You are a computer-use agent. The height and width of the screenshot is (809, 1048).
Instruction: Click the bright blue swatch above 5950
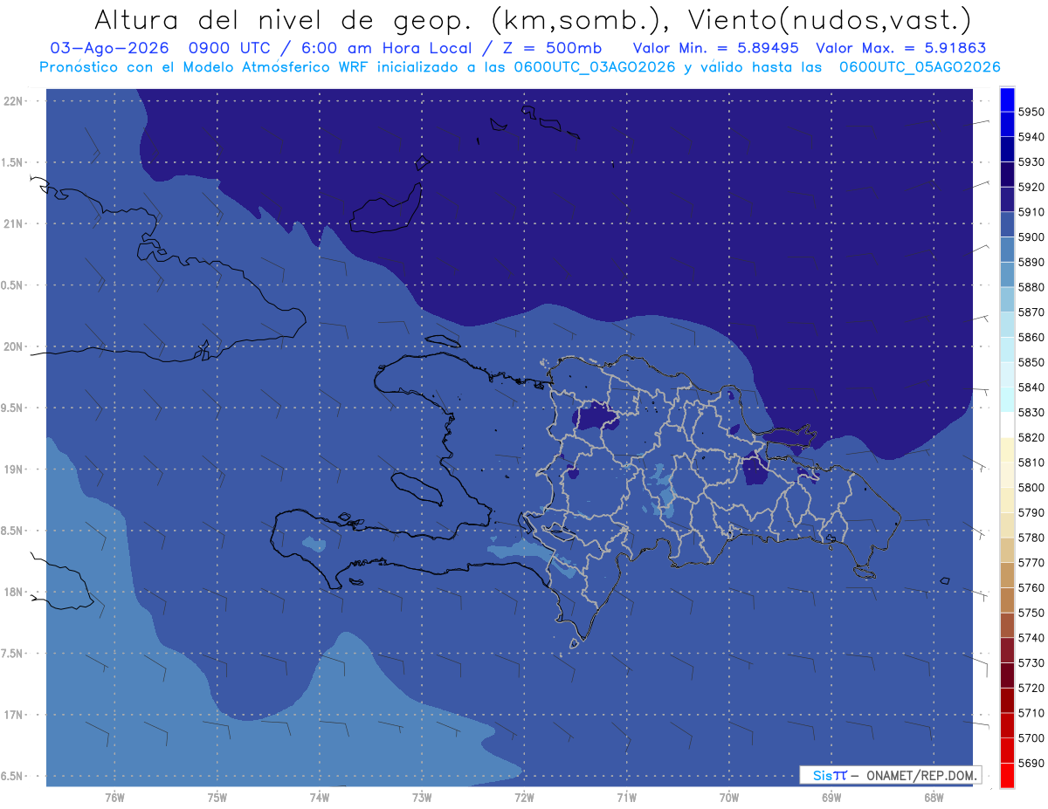click(1007, 99)
